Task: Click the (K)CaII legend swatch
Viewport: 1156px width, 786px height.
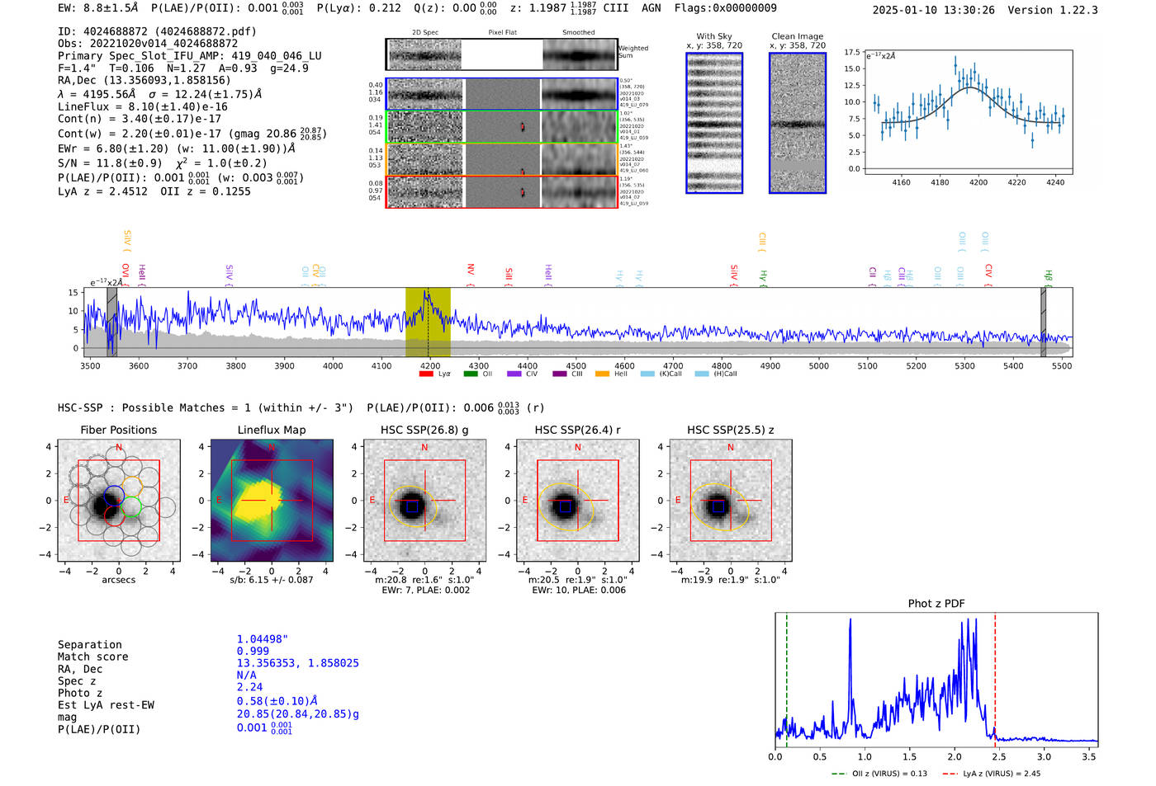Action: 647,374
